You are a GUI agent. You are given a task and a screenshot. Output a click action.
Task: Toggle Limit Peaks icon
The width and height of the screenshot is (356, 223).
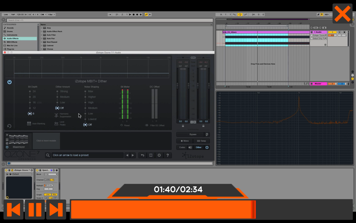(57, 124)
